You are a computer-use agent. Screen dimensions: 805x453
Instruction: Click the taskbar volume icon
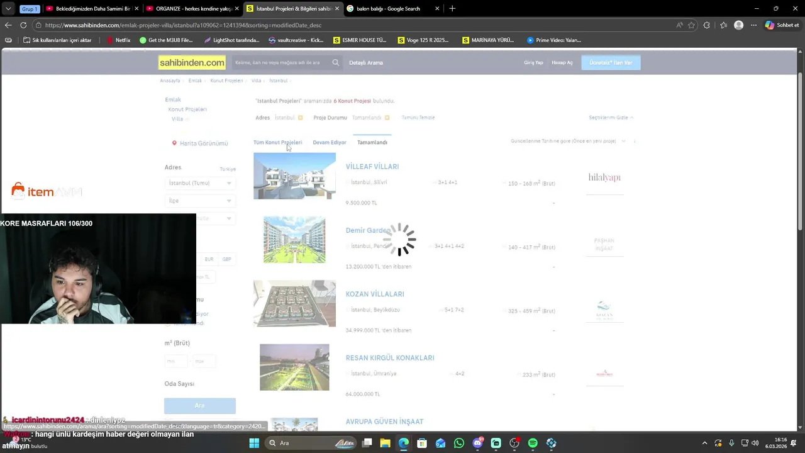tap(755, 443)
